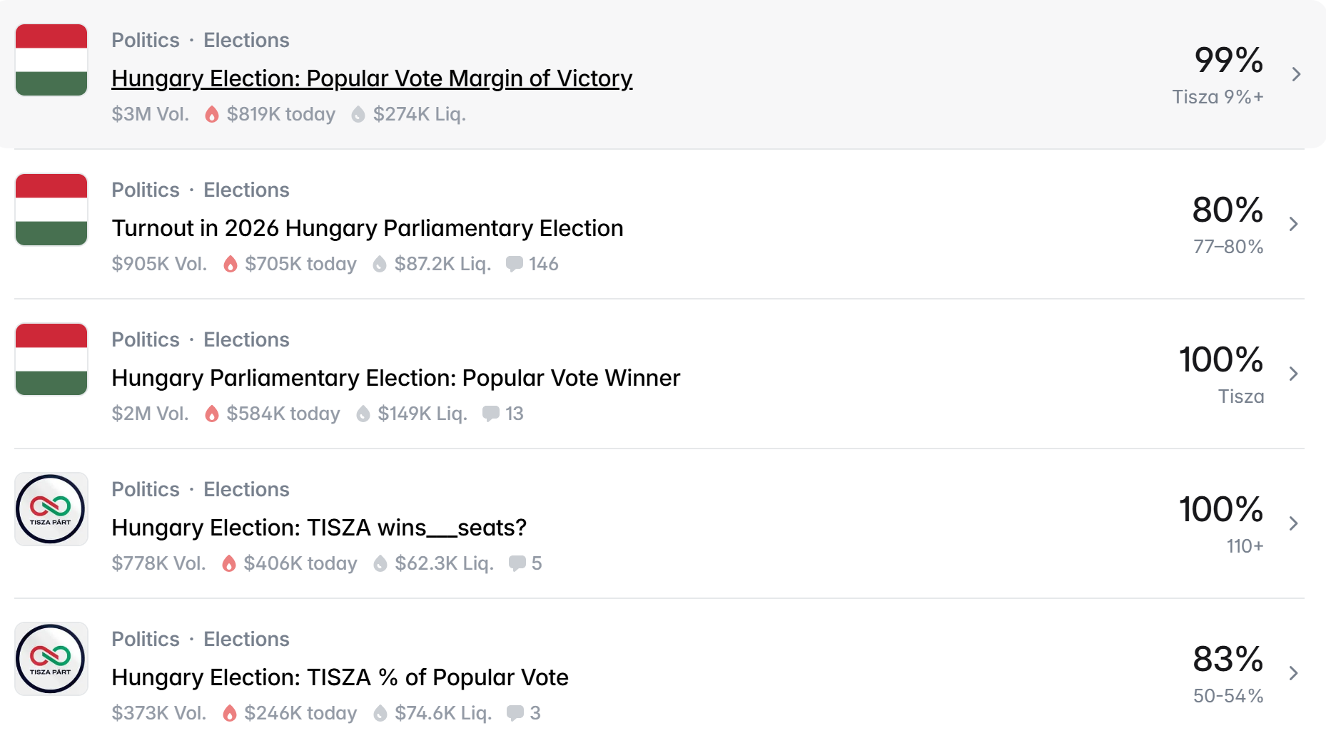Click the comment bubble icon showing 146
1326x738 pixels.
tap(514, 264)
